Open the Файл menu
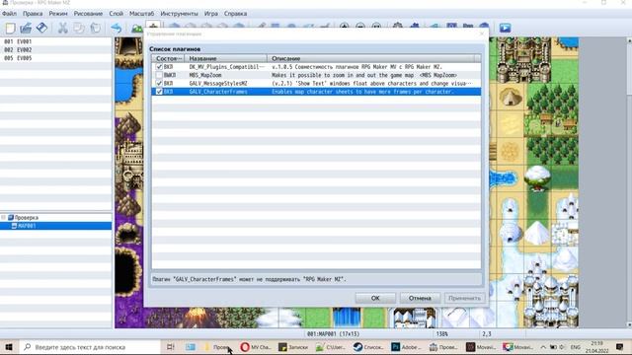Screen dimensions: 632x355 9,13
